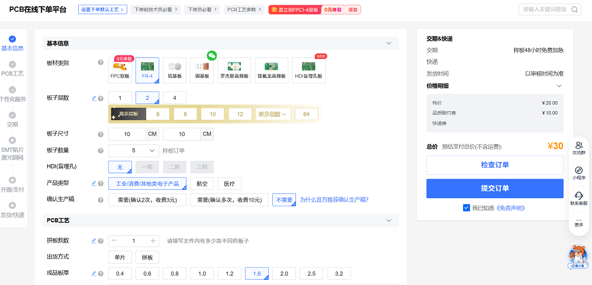Click edit pencil icon beside 板子层数
Image resolution: width=592 pixels, height=285 pixels.
coord(94,98)
